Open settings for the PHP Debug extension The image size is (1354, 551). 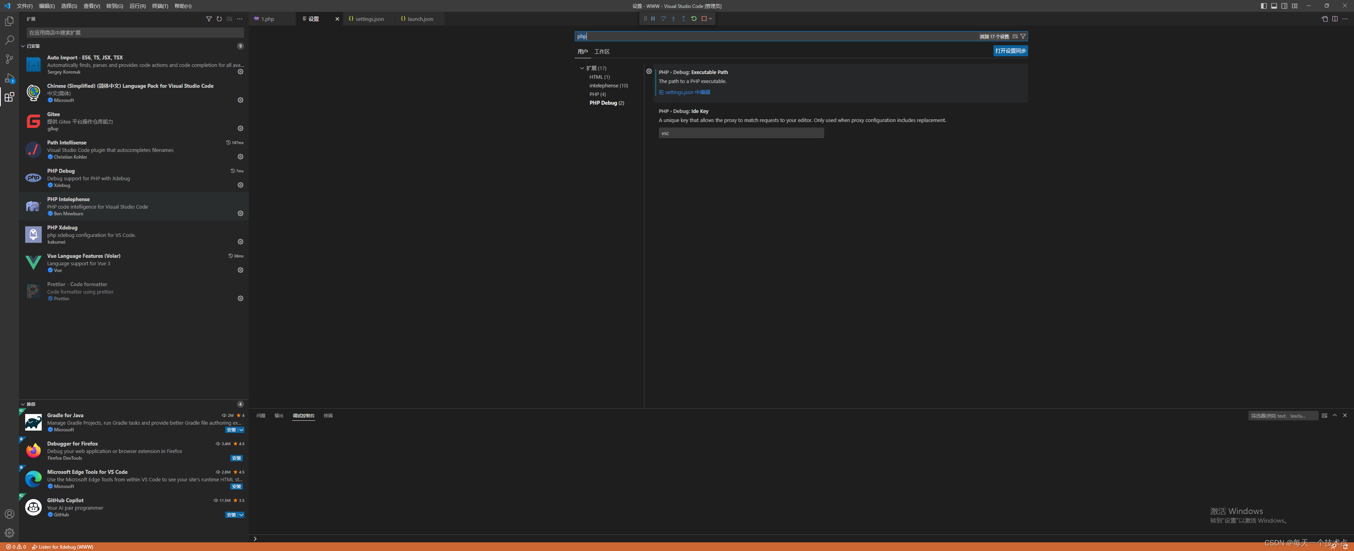(240, 185)
